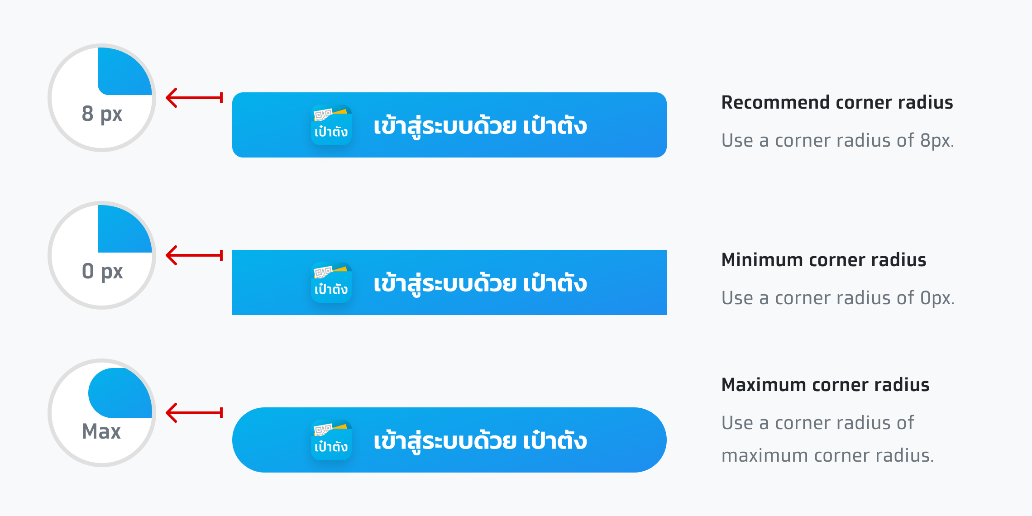Click the red arrow beside the Max circle
Image resolution: width=1032 pixels, height=516 pixels.
[x=194, y=413]
